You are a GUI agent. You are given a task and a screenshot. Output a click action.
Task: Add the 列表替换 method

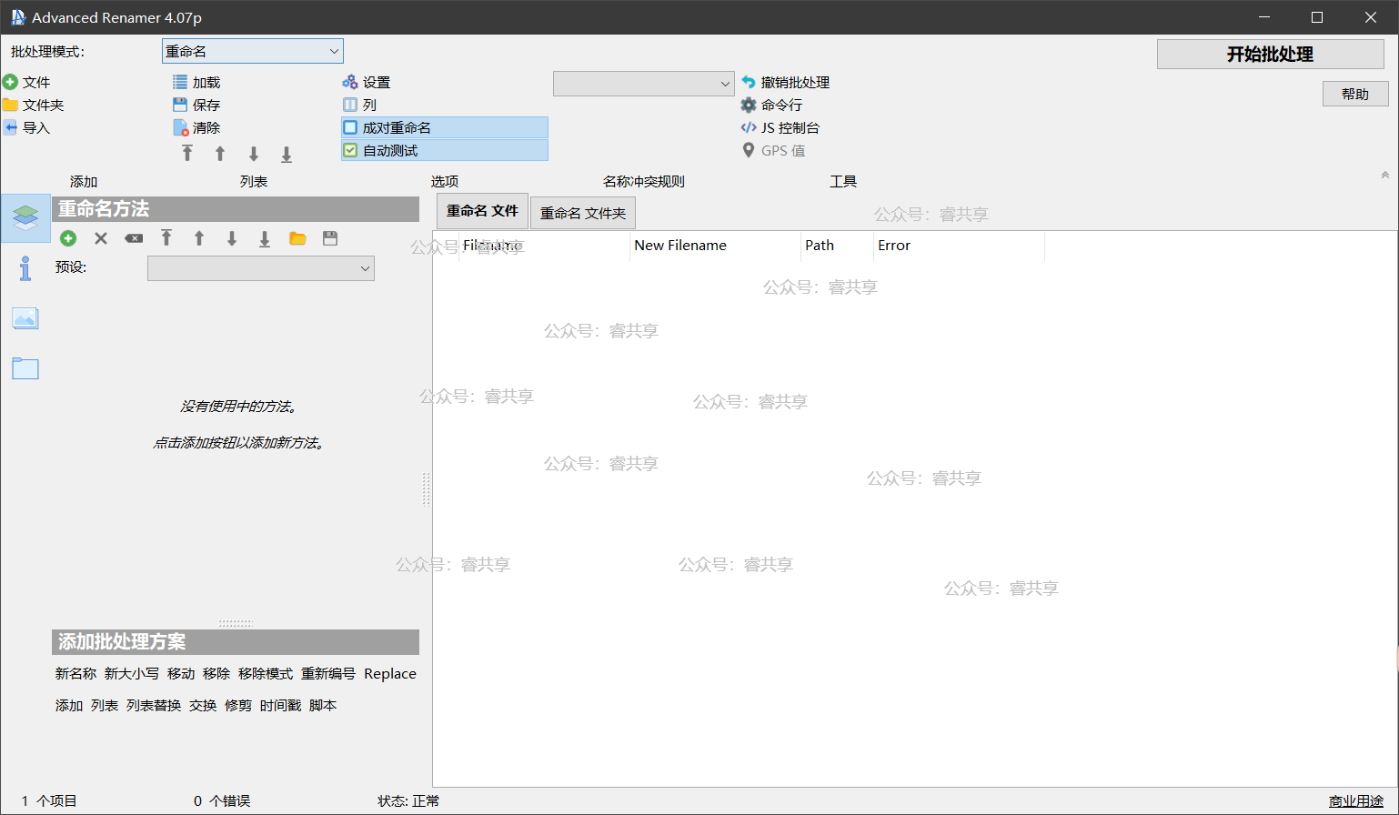tap(154, 706)
